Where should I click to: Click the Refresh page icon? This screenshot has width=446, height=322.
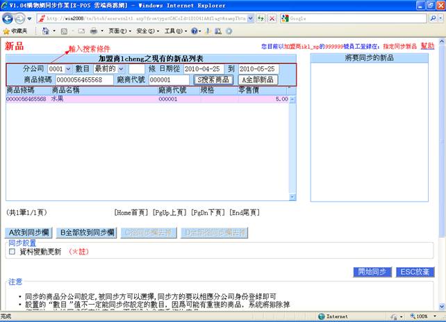click(x=261, y=19)
